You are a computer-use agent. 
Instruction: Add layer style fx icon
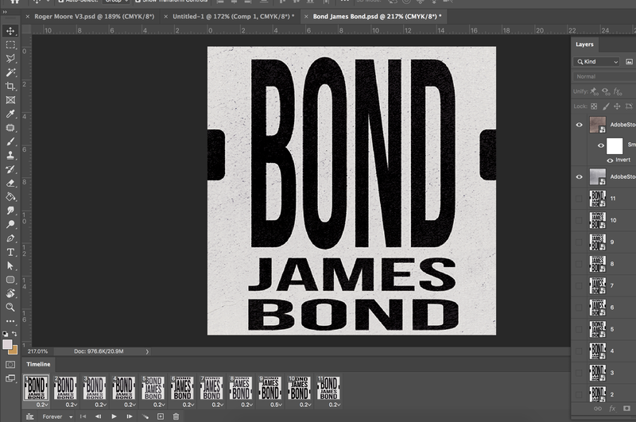612,408
